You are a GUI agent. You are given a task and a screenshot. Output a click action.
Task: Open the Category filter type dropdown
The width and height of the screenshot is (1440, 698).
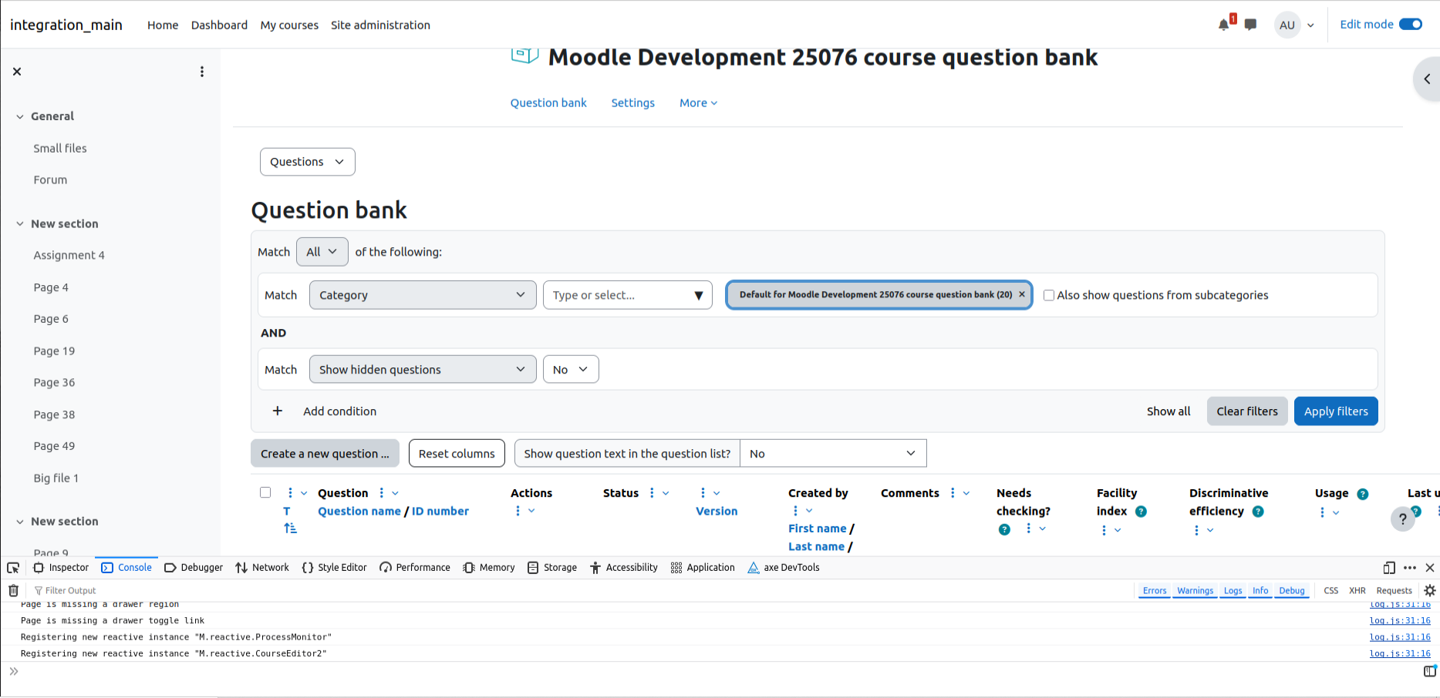(423, 295)
